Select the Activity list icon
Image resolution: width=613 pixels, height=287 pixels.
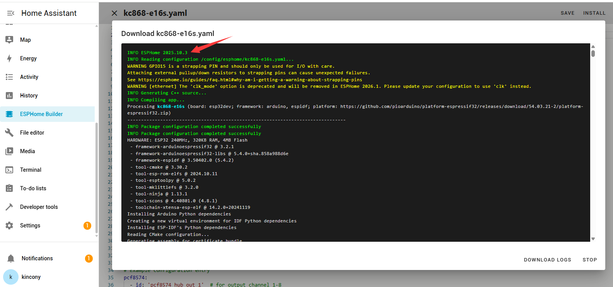(x=10, y=77)
